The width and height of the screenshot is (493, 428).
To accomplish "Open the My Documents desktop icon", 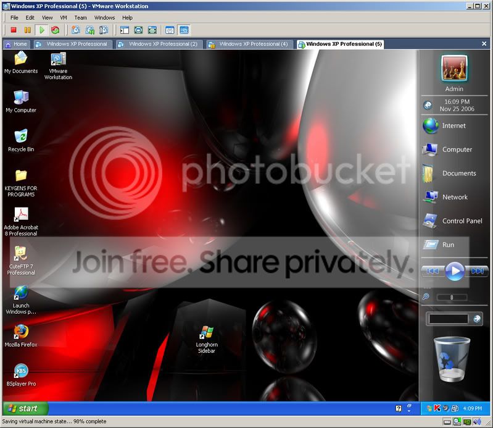I will pyautogui.click(x=21, y=62).
